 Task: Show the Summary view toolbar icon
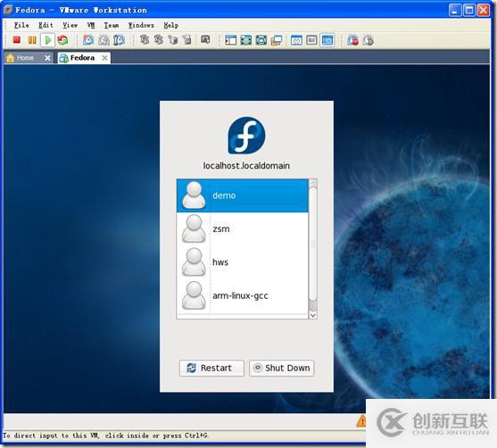(x=296, y=40)
